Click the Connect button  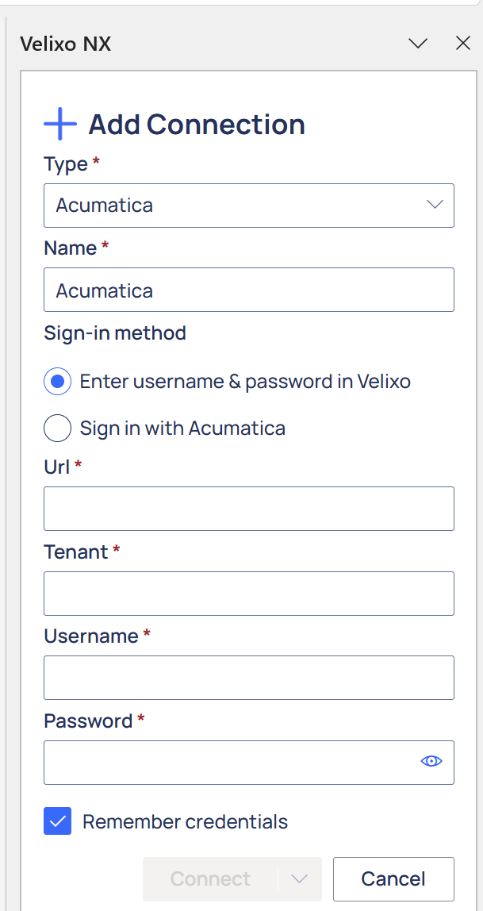pyautogui.click(x=211, y=878)
